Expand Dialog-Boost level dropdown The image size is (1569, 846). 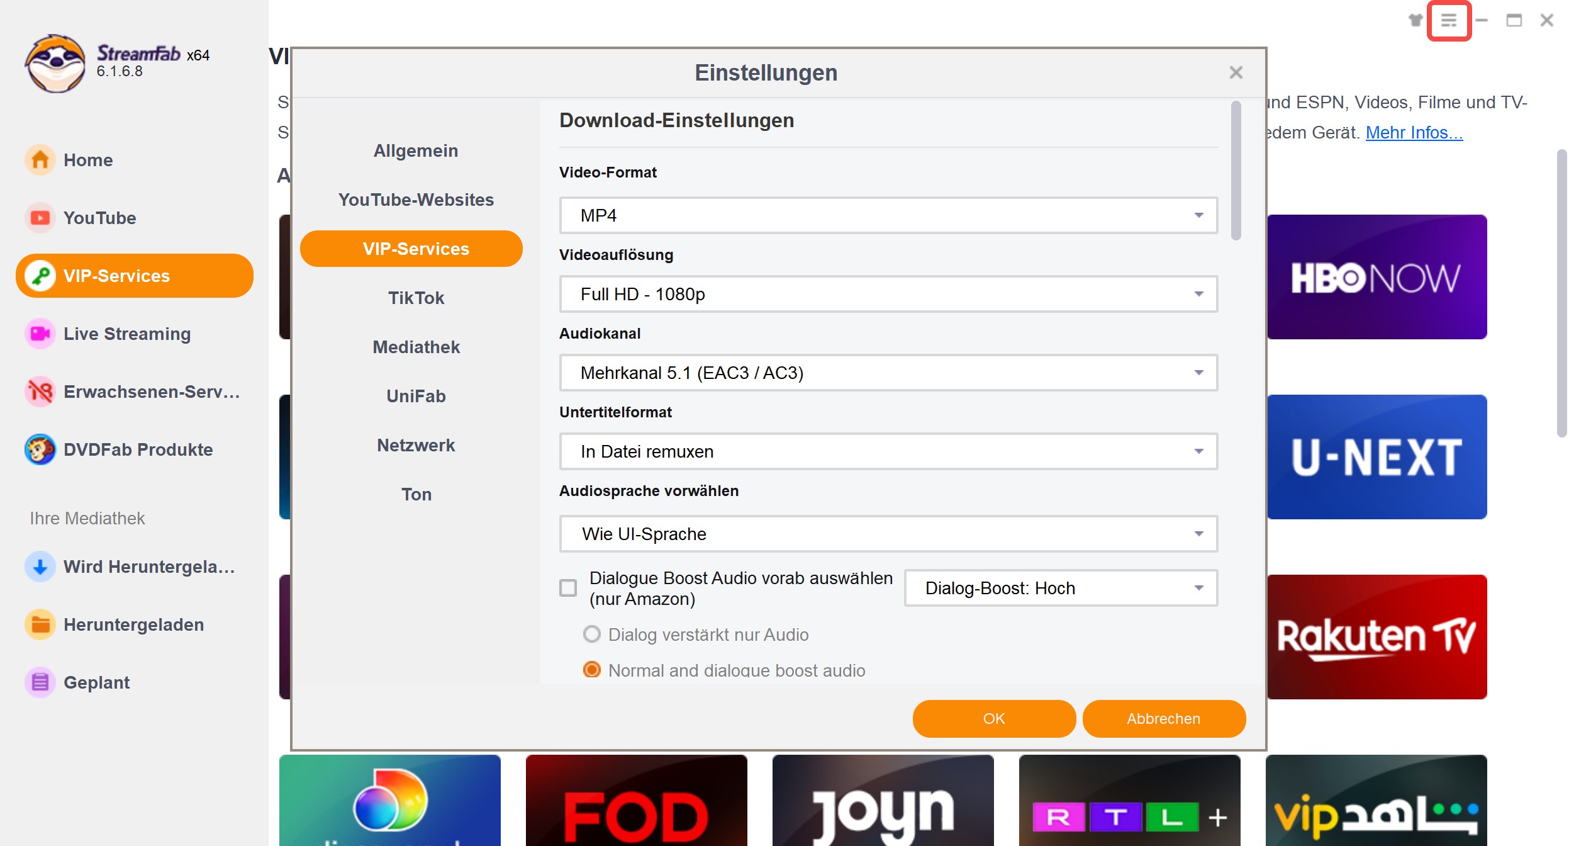click(1199, 588)
